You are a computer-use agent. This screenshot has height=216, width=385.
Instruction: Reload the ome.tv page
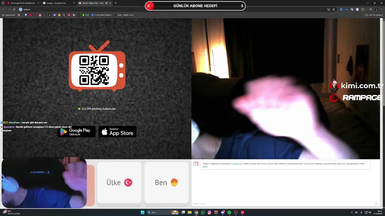pyautogui.click(x=14, y=9)
